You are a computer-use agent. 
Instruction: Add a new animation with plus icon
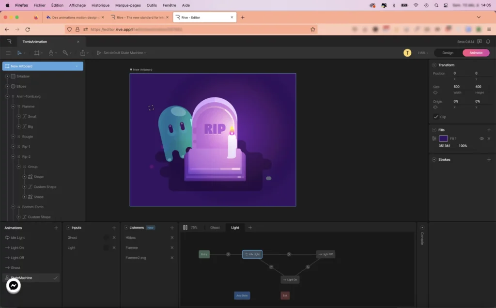(x=56, y=228)
